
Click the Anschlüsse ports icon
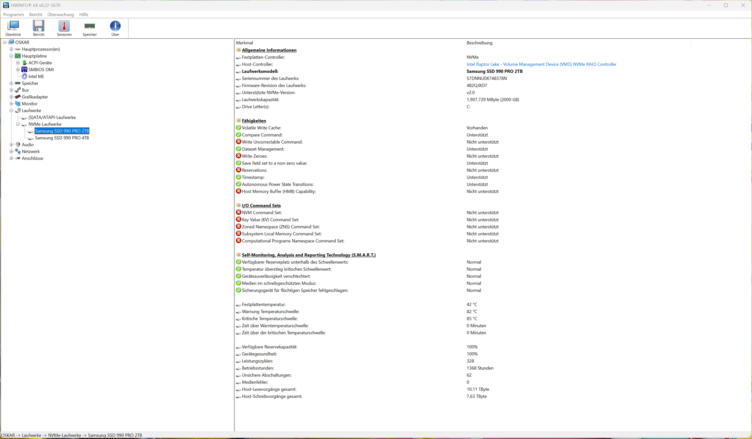(18, 158)
